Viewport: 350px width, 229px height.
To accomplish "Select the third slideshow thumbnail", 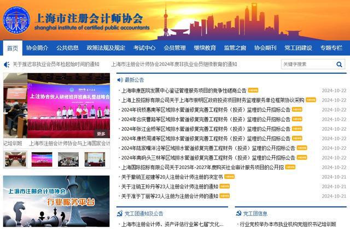I will click(x=68, y=159).
